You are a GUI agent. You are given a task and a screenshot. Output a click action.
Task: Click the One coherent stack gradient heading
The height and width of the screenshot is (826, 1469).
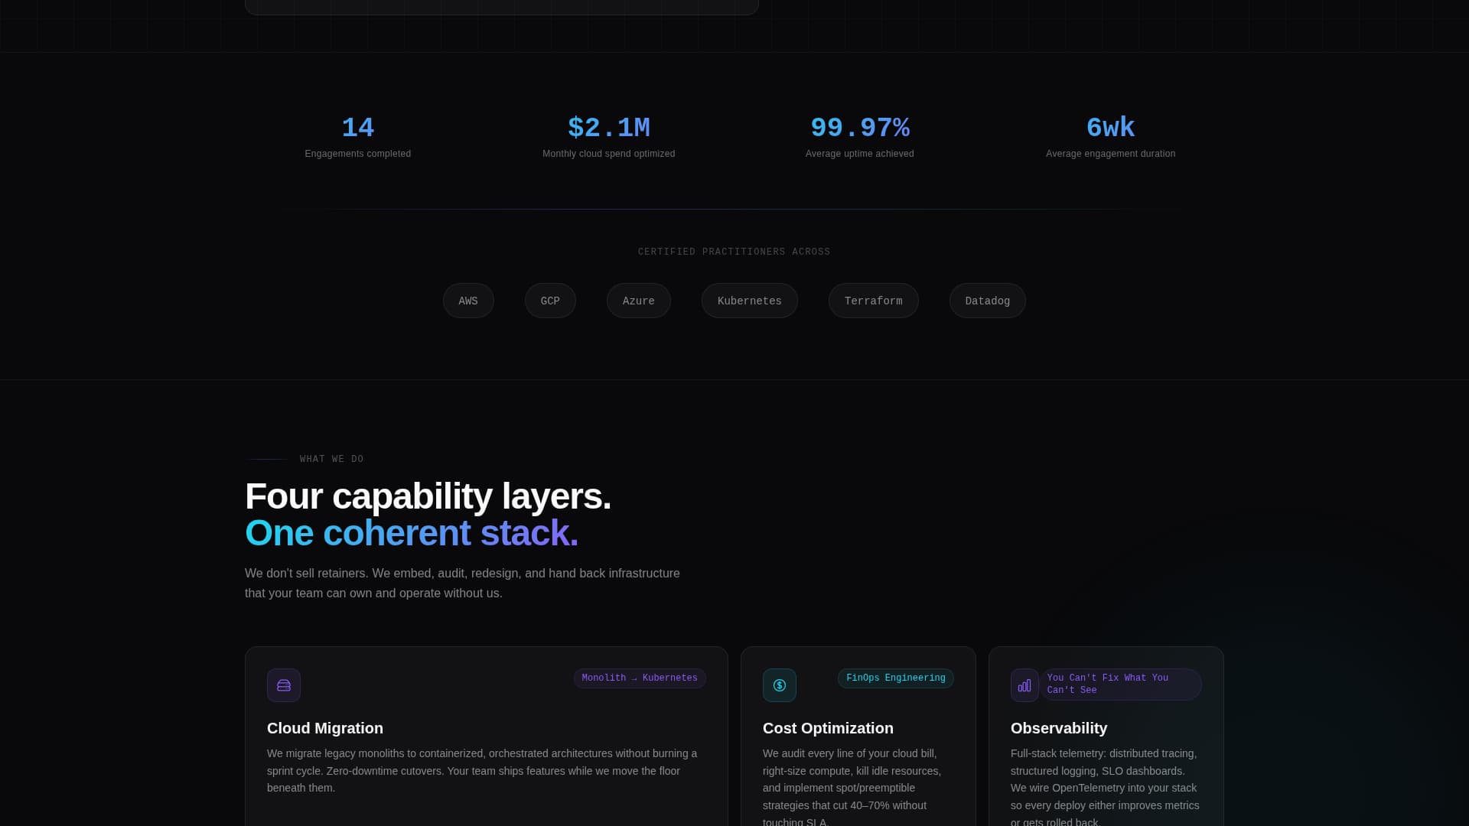click(x=412, y=533)
